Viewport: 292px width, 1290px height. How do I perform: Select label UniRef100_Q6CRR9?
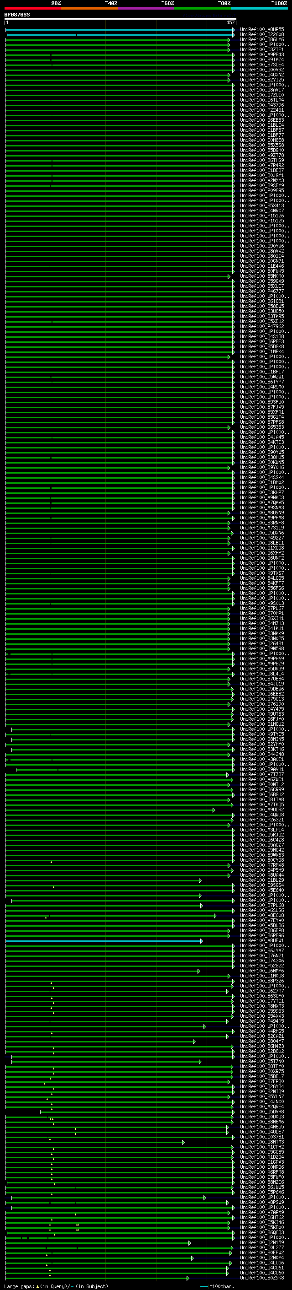(x=262, y=789)
